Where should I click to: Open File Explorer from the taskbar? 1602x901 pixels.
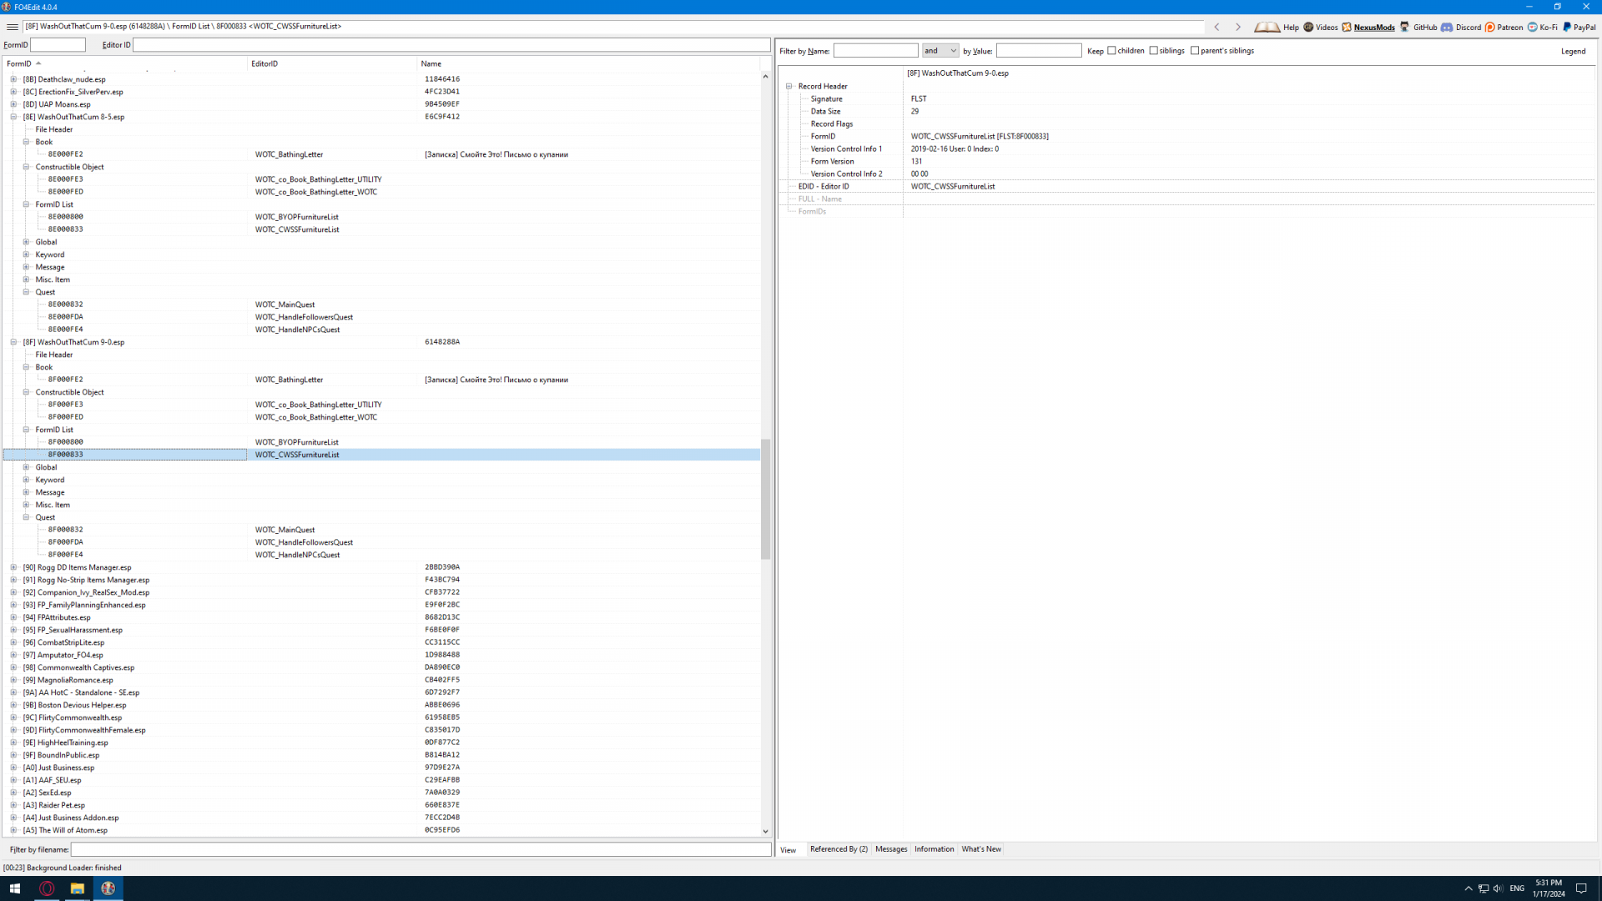tap(77, 888)
